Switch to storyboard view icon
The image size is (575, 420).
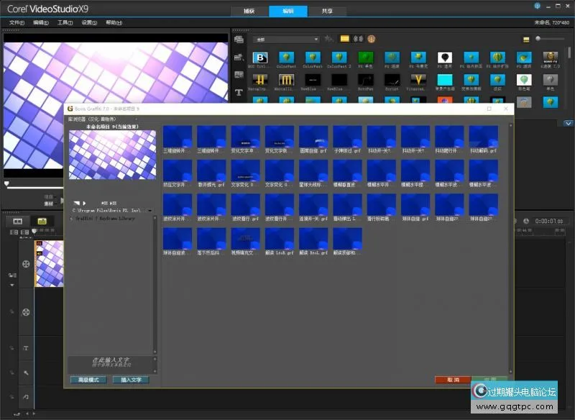pyautogui.click(x=18, y=221)
